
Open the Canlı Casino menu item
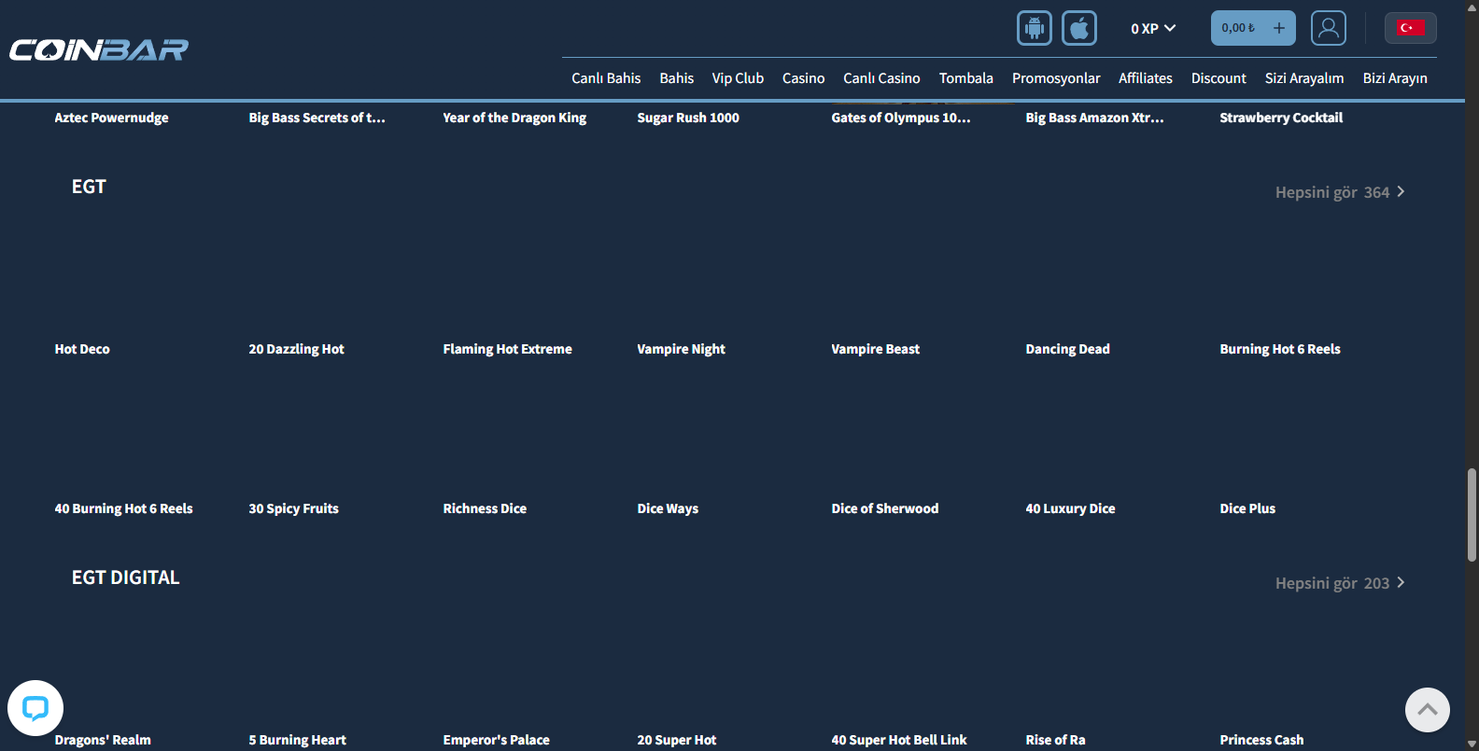pos(881,78)
